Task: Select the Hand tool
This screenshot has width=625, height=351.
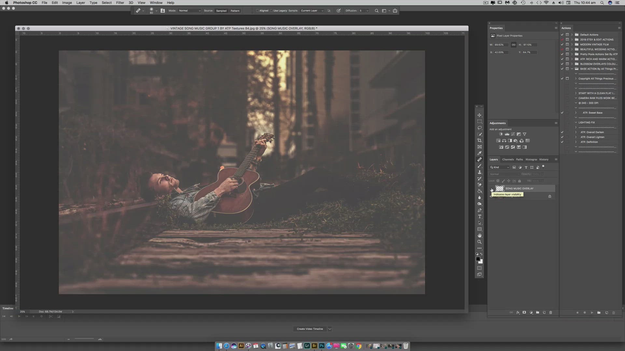Action: click(x=479, y=236)
